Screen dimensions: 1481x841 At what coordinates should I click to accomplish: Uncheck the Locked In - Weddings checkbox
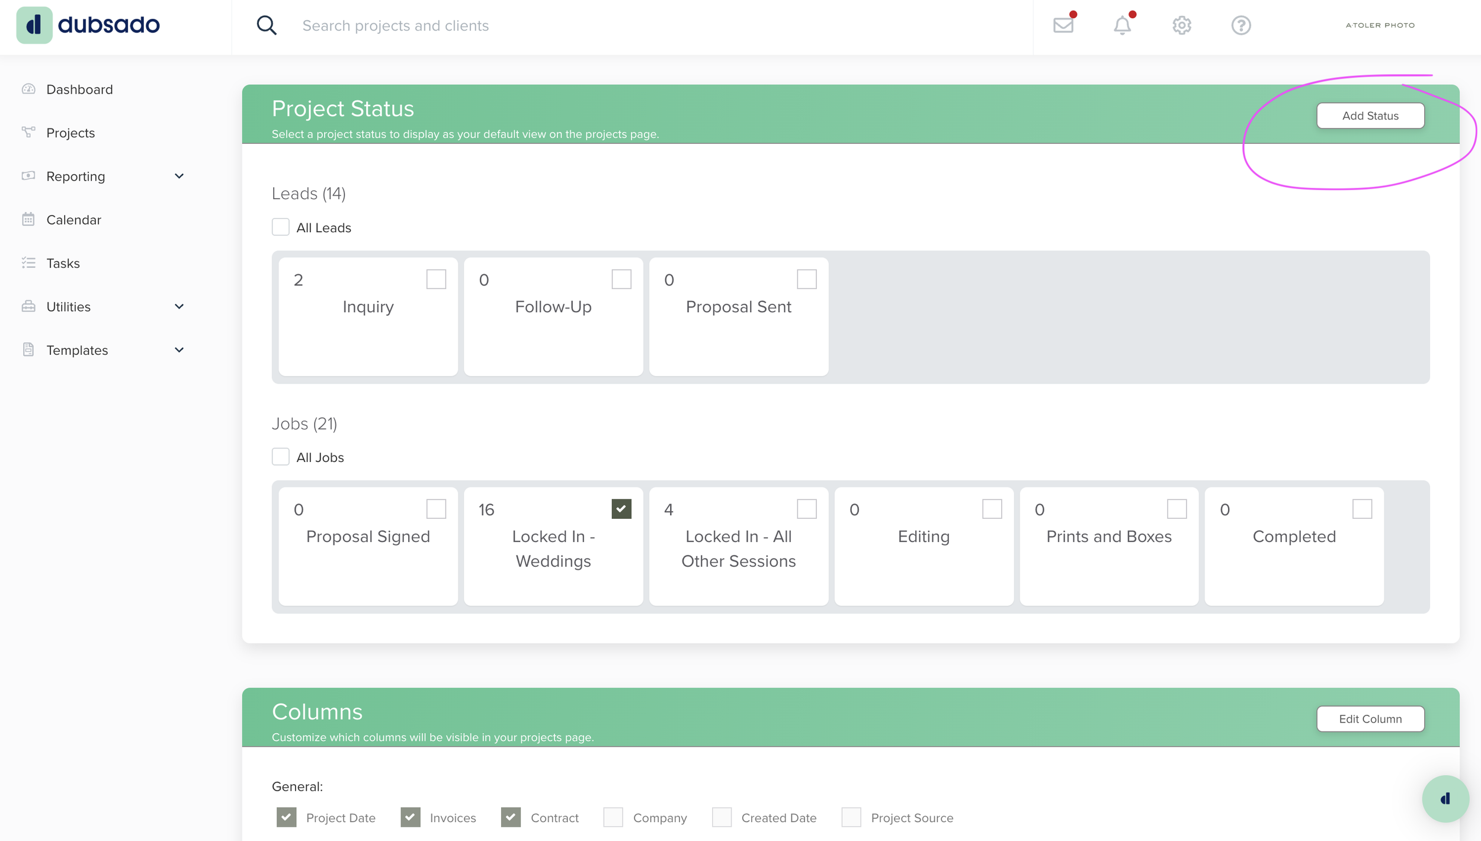click(x=621, y=509)
